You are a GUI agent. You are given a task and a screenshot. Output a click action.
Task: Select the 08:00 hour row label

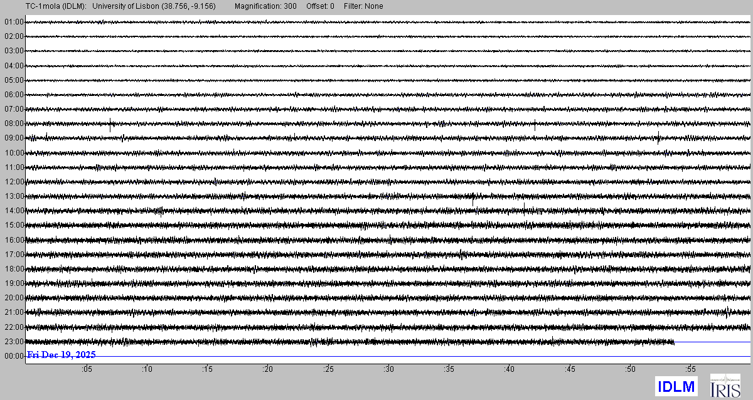click(13, 124)
